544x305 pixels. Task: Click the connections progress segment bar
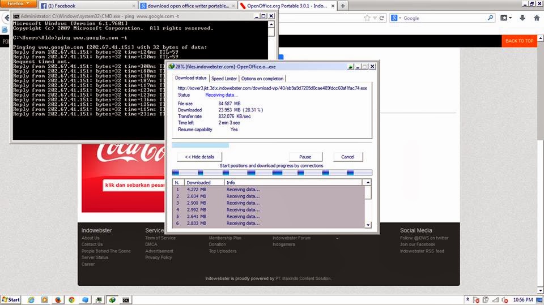(x=272, y=173)
